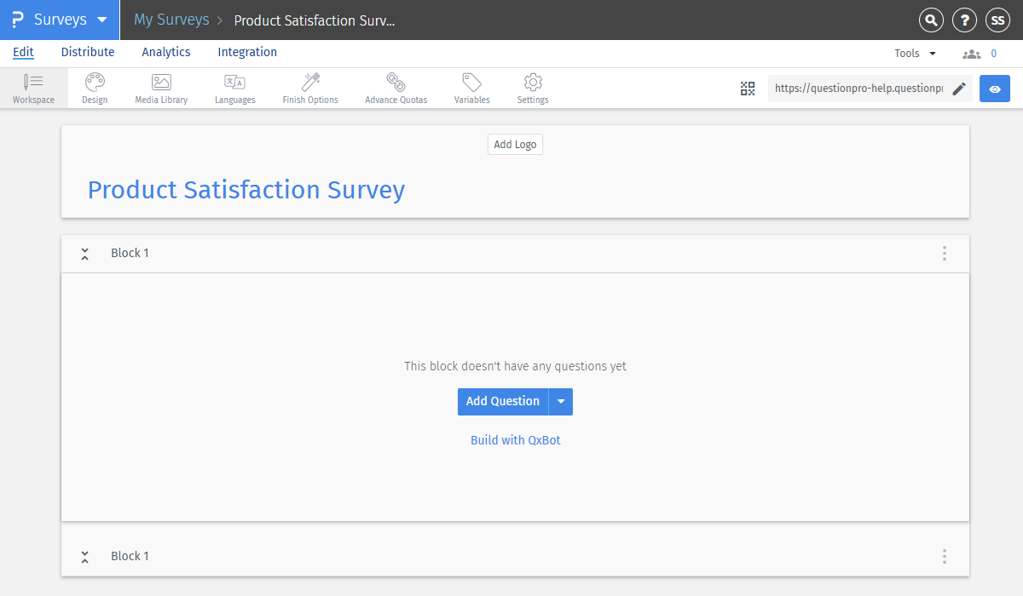This screenshot has width=1023, height=596.
Task: Open survey Settings
Action: 533,88
